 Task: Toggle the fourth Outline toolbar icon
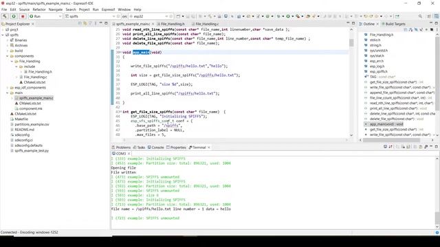421,29
